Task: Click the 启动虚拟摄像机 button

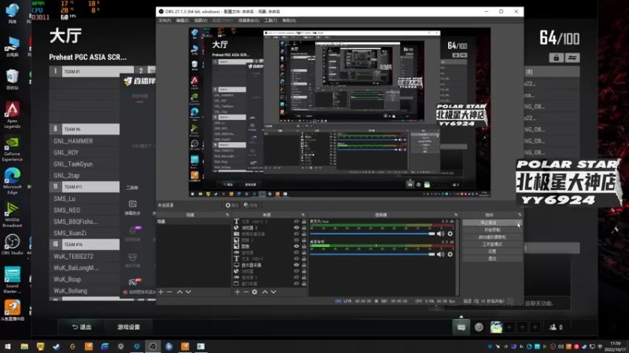Action: click(492, 237)
